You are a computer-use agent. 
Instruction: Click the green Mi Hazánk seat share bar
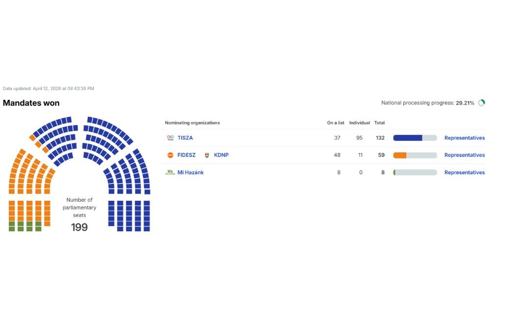[x=394, y=172]
